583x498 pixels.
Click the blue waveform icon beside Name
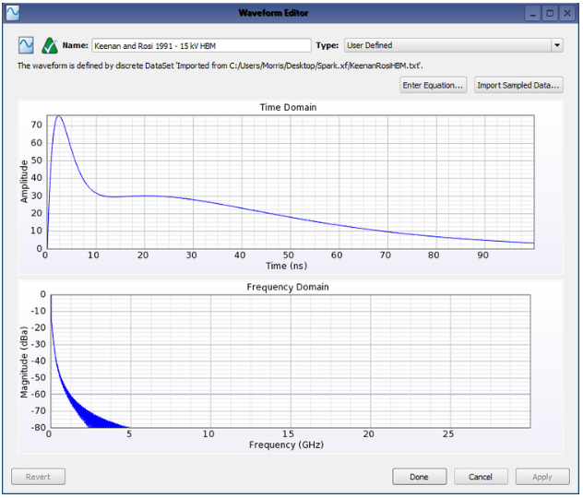click(26, 45)
